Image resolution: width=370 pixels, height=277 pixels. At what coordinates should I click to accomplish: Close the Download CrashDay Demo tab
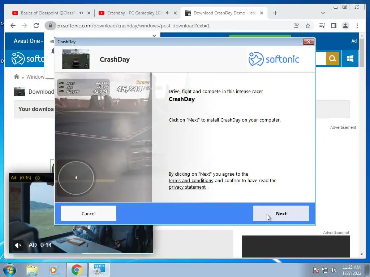point(262,13)
